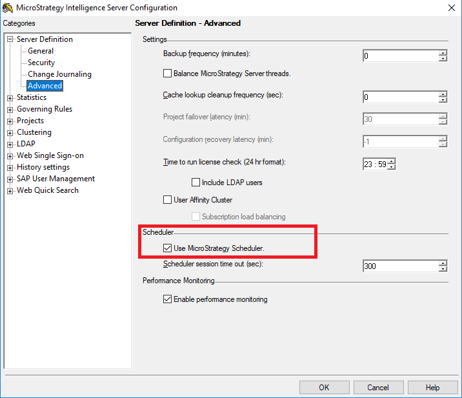Image resolution: width=462 pixels, height=398 pixels.
Task: Click Cancel to discard changes
Action: [378, 388]
